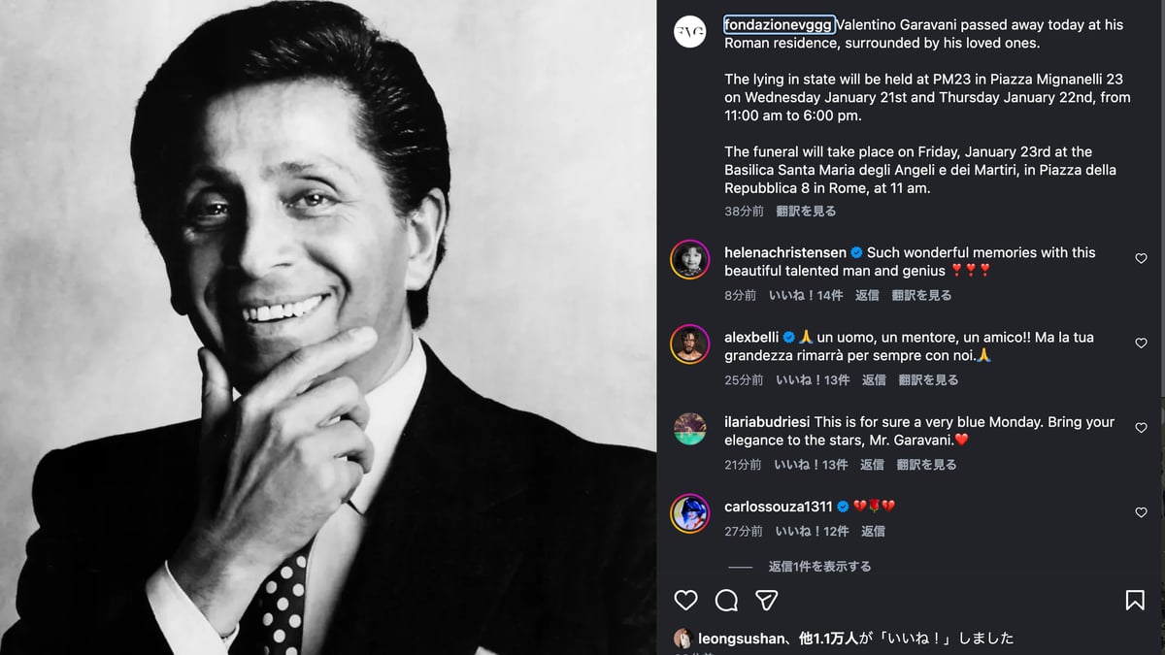
Task: Open alexbelli's profile picture
Action: pos(690,344)
